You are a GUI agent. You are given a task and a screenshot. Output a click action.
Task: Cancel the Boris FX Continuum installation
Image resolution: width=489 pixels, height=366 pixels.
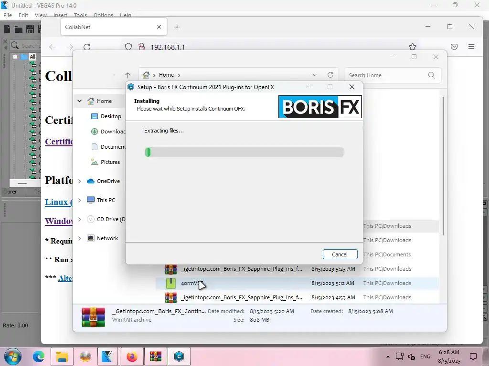pos(340,254)
